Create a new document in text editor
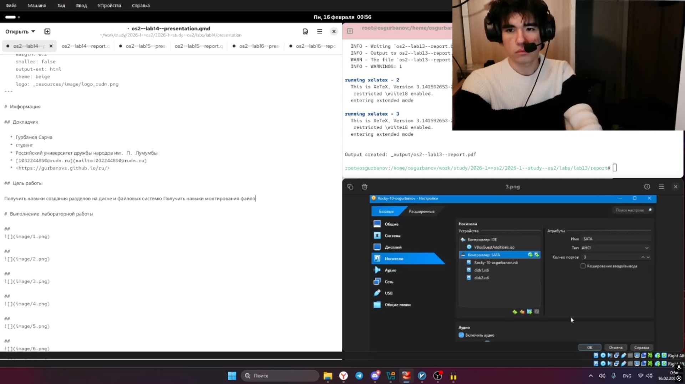The image size is (685, 384). (x=47, y=31)
